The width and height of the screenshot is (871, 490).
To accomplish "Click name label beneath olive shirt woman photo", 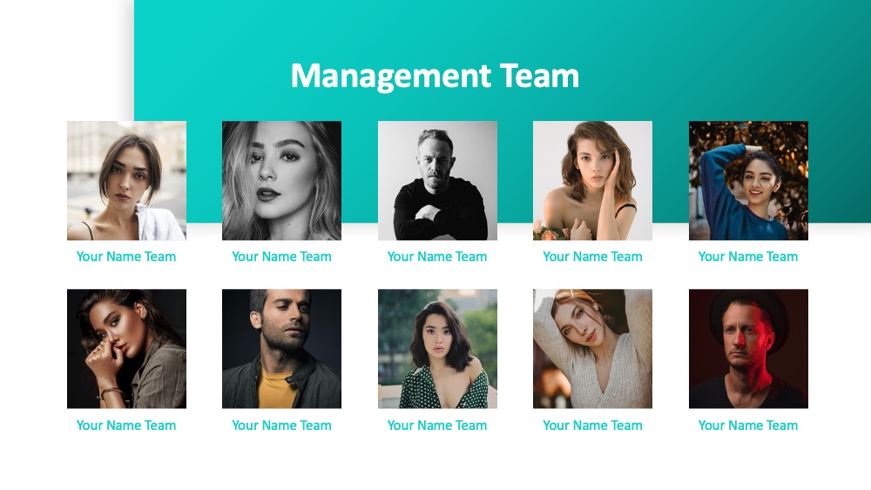I will (x=126, y=426).
